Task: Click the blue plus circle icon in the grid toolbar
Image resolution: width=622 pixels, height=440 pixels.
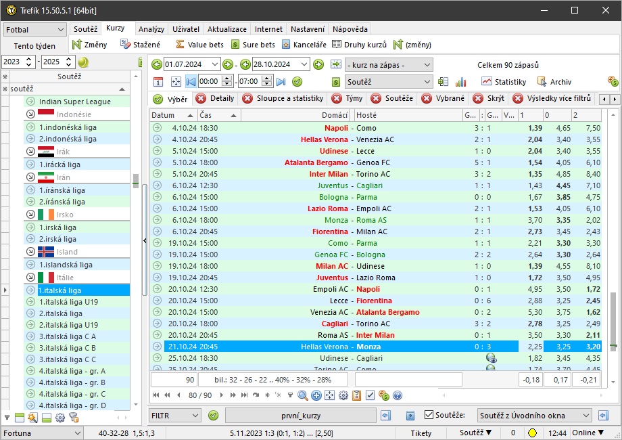Action: [x=316, y=395]
